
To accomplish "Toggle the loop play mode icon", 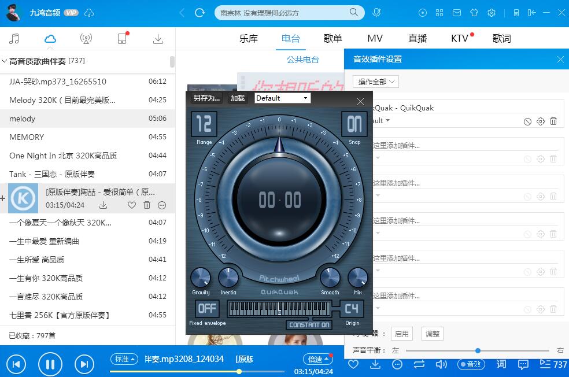I will click(419, 364).
